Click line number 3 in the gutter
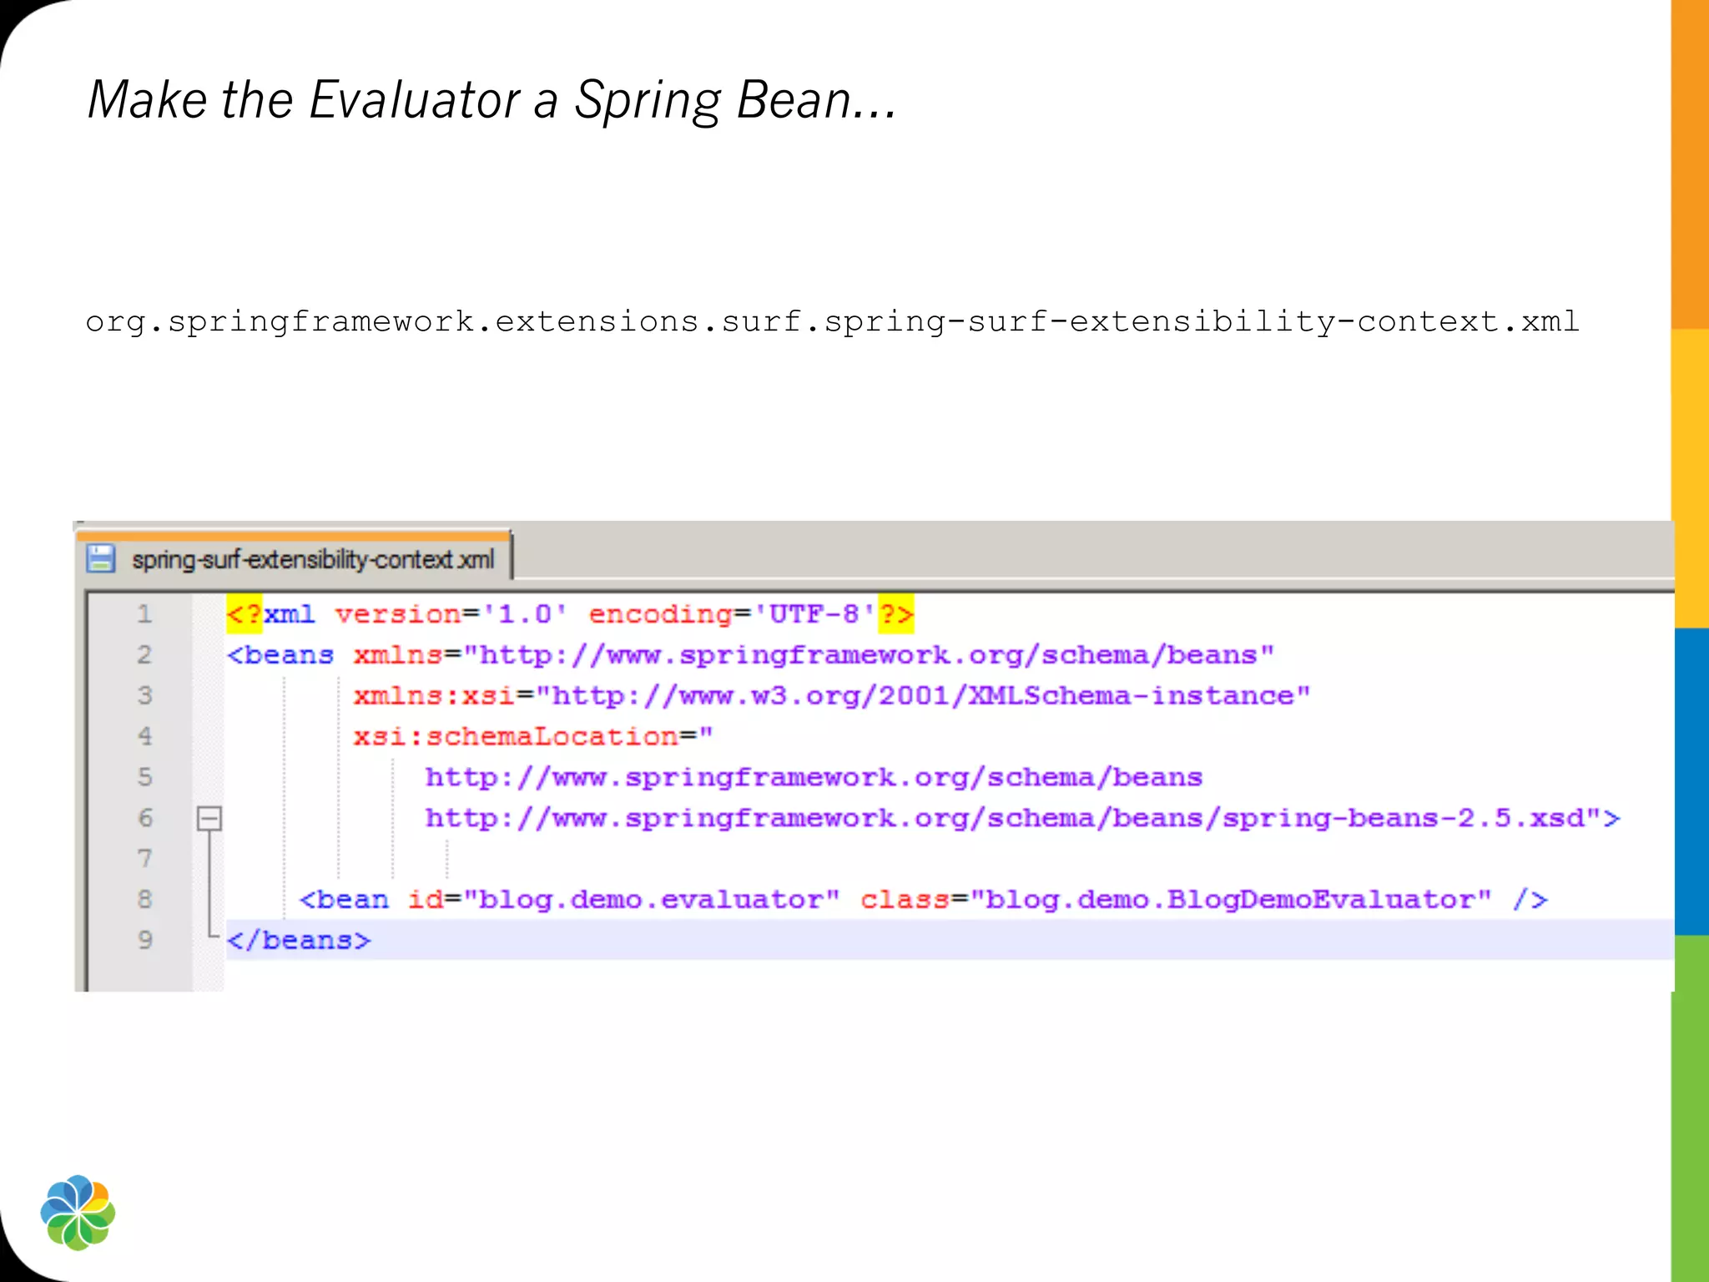The width and height of the screenshot is (1709, 1282). [145, 695]
